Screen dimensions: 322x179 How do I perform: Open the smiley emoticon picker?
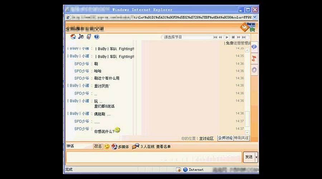pos(107,146)
